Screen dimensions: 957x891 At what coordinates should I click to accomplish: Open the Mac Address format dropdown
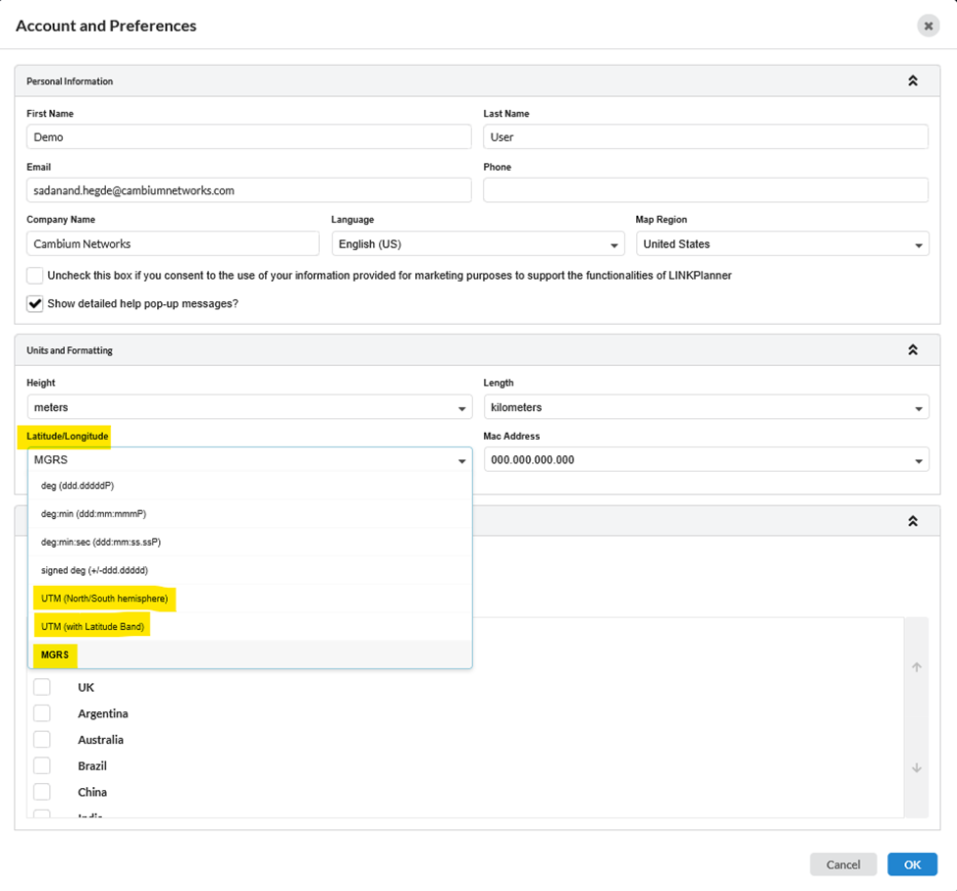click(x=706, y=460)
